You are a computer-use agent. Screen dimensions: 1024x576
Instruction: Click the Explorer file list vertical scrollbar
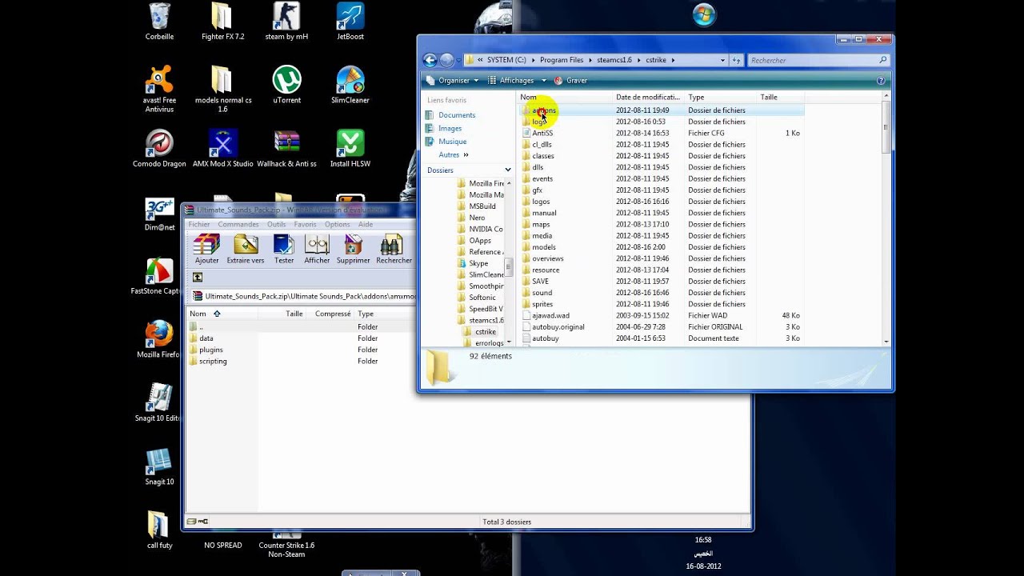[x=886, y=218]
